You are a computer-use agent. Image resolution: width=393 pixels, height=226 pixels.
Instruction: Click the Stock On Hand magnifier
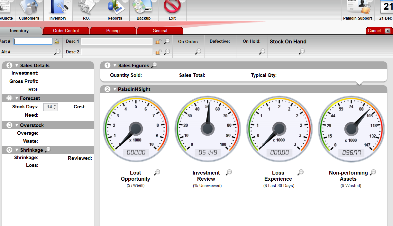point(302,51)
